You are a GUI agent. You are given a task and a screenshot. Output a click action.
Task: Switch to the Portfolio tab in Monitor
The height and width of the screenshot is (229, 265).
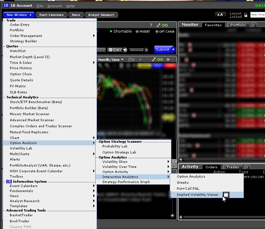click(x=238, y=25)
